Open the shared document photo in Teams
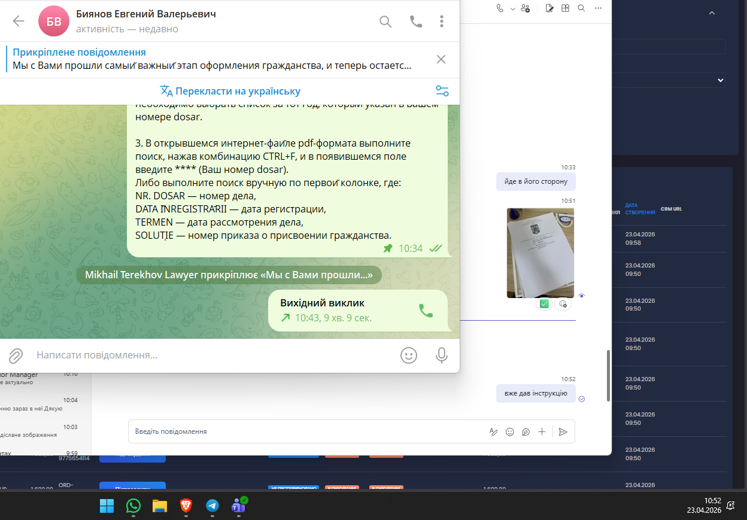Viewport: 747px width, 520px height. pos(540,253)
